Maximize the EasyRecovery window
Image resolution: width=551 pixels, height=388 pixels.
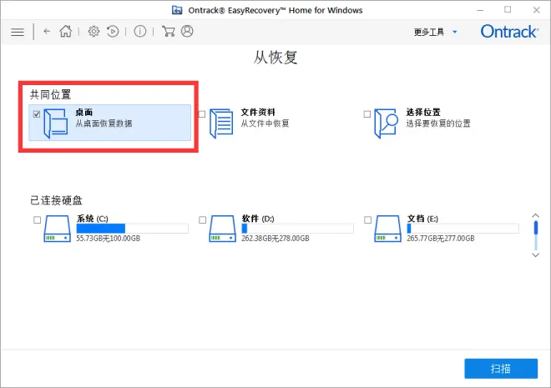508,10
